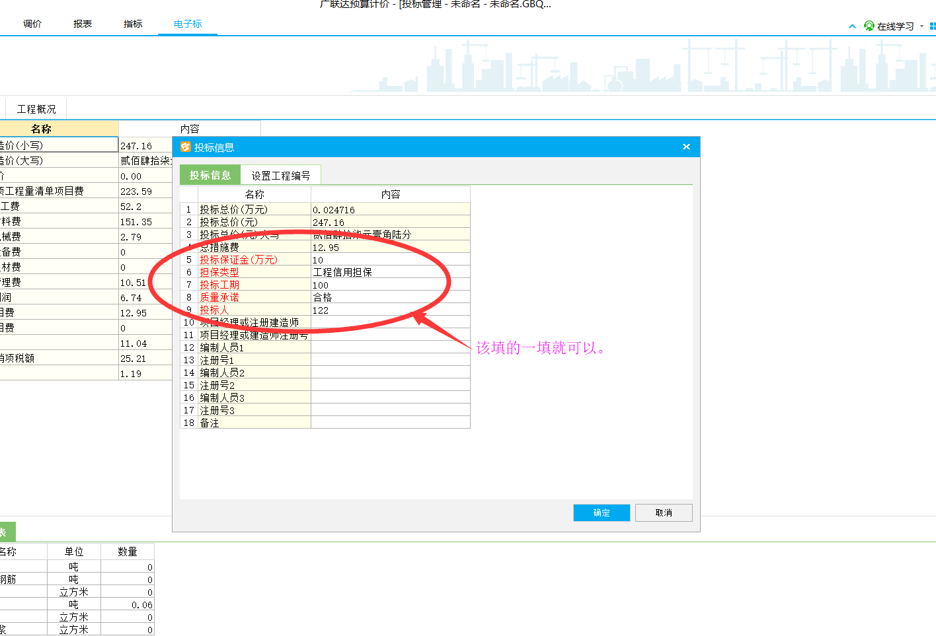Open the dropdown arrow beside 在线学习
The height and width of the screenshot is (636, 936).
[x=921, y=26]
